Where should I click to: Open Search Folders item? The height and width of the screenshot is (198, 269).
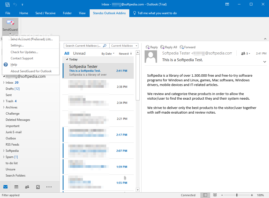tap(16, 176)
